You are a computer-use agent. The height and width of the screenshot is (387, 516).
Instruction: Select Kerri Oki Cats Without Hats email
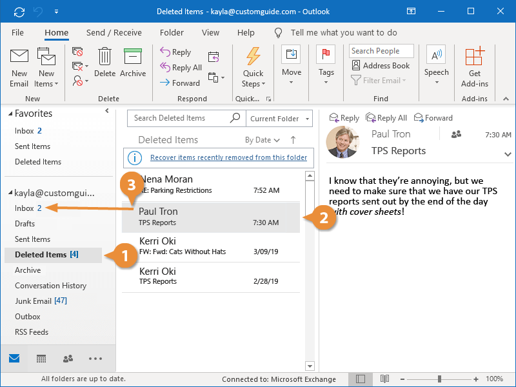pyautogui.click(x=211, y=247)
